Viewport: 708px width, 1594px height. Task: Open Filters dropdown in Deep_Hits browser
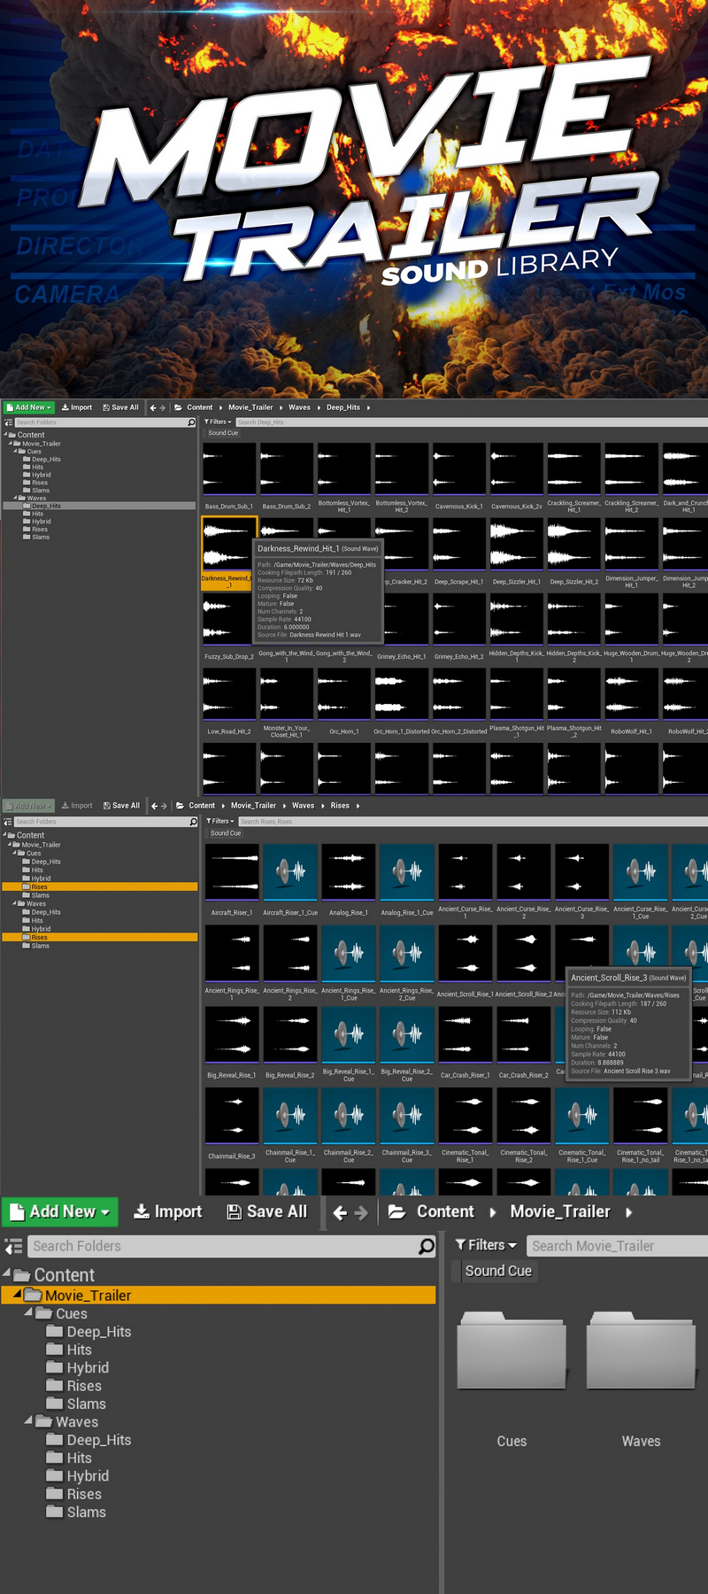[x=218, y=422]
